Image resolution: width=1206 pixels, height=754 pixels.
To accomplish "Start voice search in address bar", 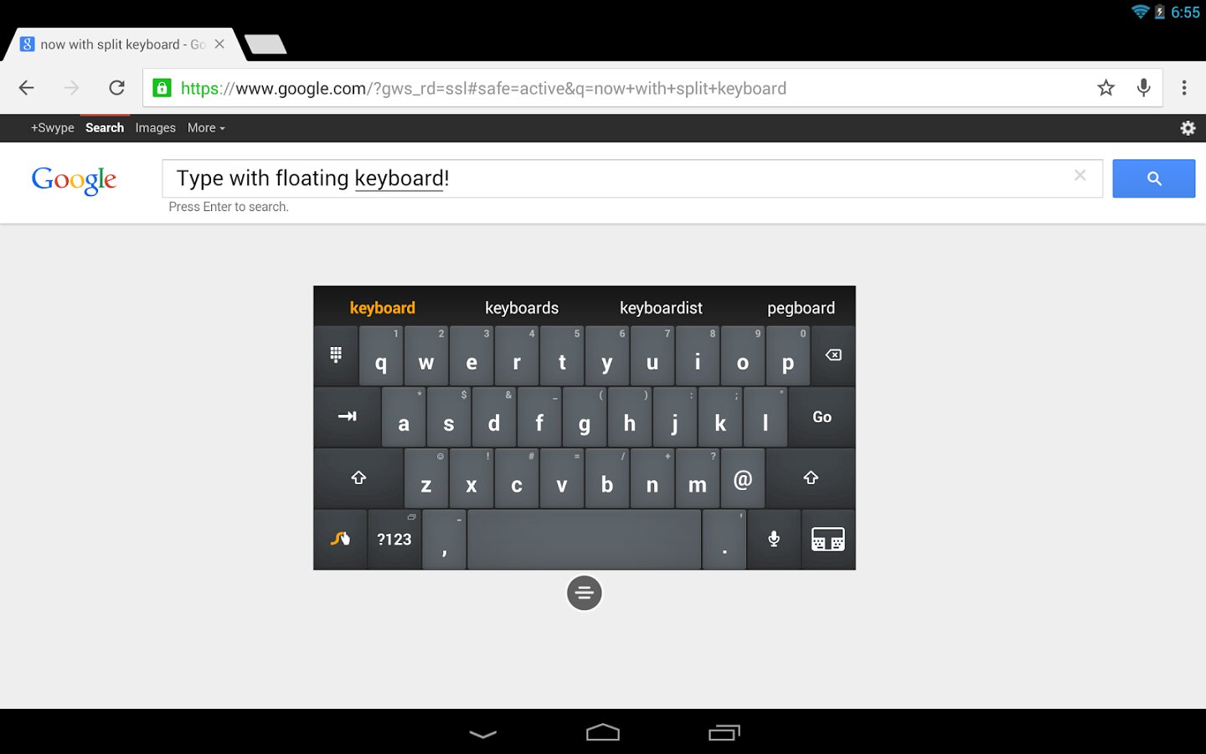I will [1144, 88].
